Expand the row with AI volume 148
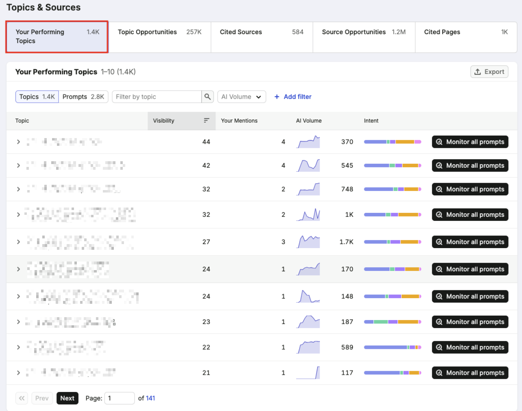Image resolution: width=522 pixels, height=411 pixels. coord(18,296)
